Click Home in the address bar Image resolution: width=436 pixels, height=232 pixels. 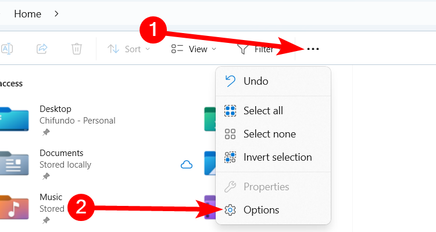point(27,13)
